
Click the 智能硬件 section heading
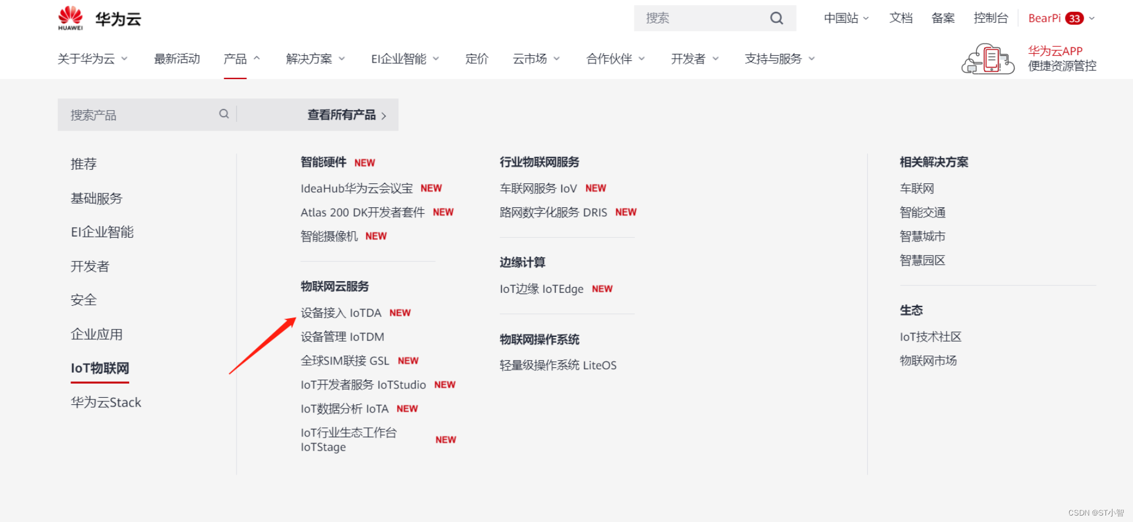tap(324, 162)
